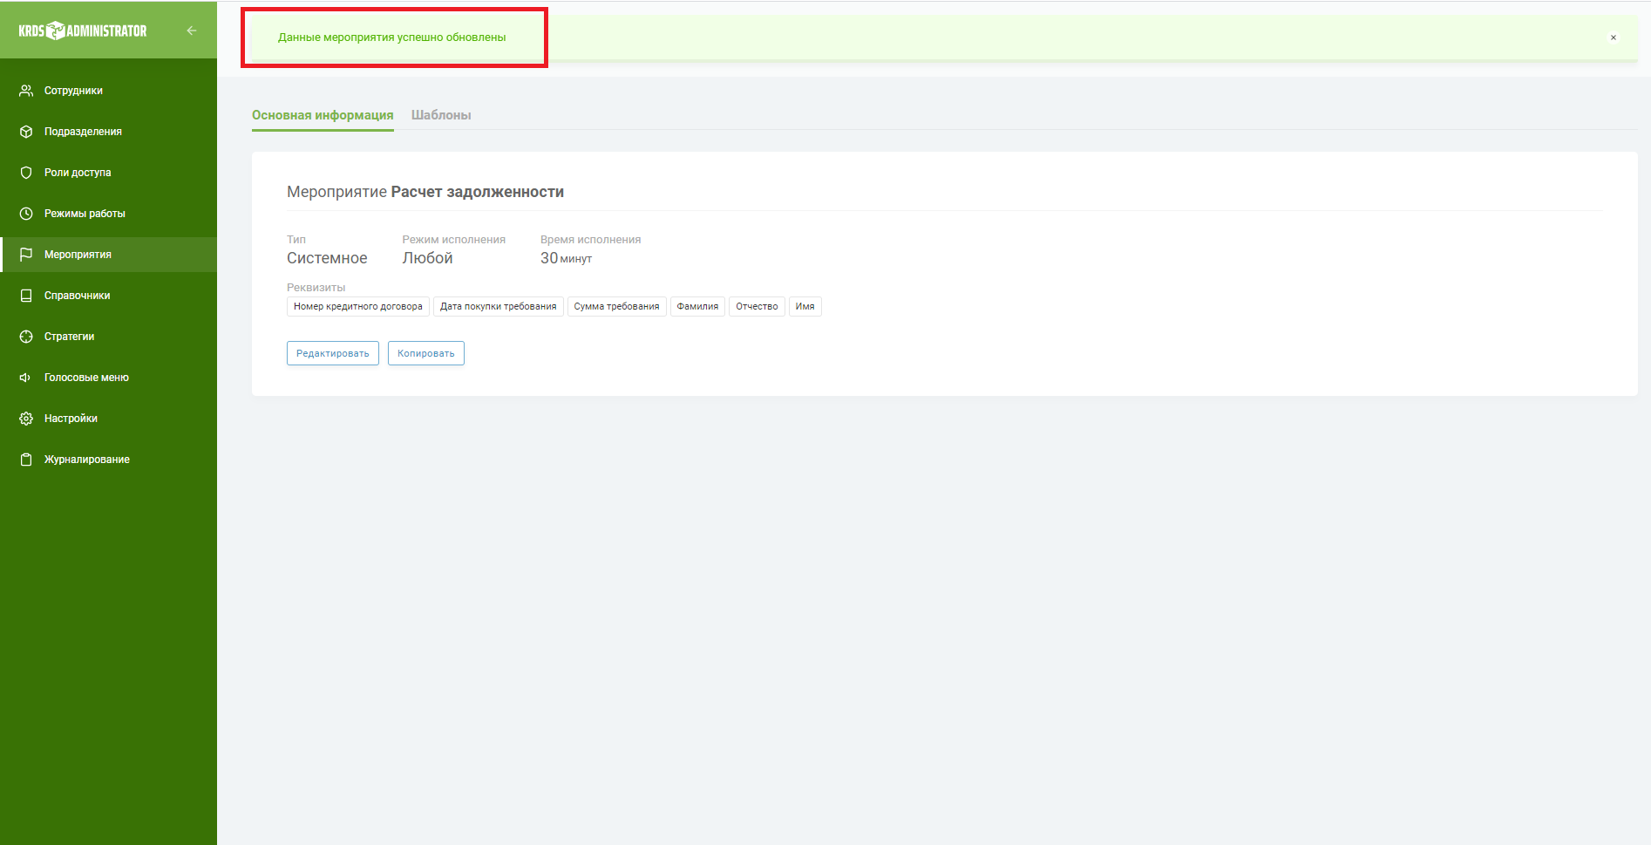Click the Дата покупки требования tag
Viewport: 1651px width, 845px height.
coord(499,306)
